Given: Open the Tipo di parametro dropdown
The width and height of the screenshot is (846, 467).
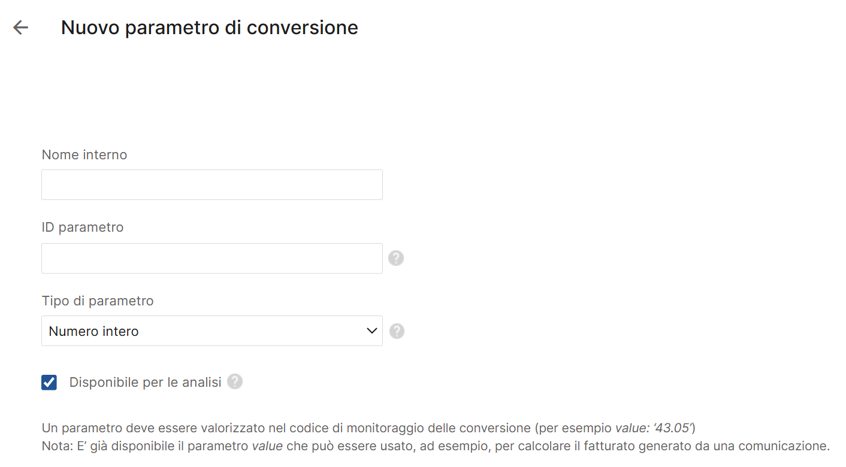Looking at the screenshot, I should click(211, 331).
